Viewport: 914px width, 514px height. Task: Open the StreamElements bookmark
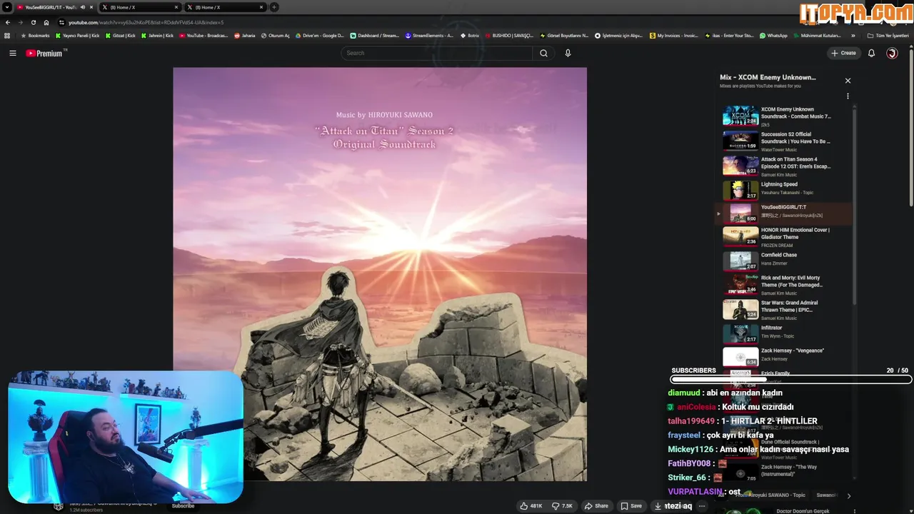coord(428,35)
